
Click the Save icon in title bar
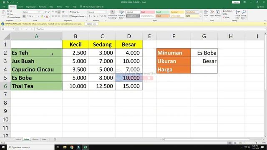tap(4, 2)
